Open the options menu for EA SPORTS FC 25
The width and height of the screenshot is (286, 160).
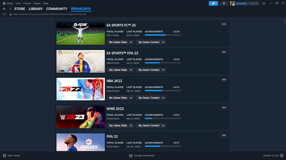pyautogui.click(x=224, y=24)
